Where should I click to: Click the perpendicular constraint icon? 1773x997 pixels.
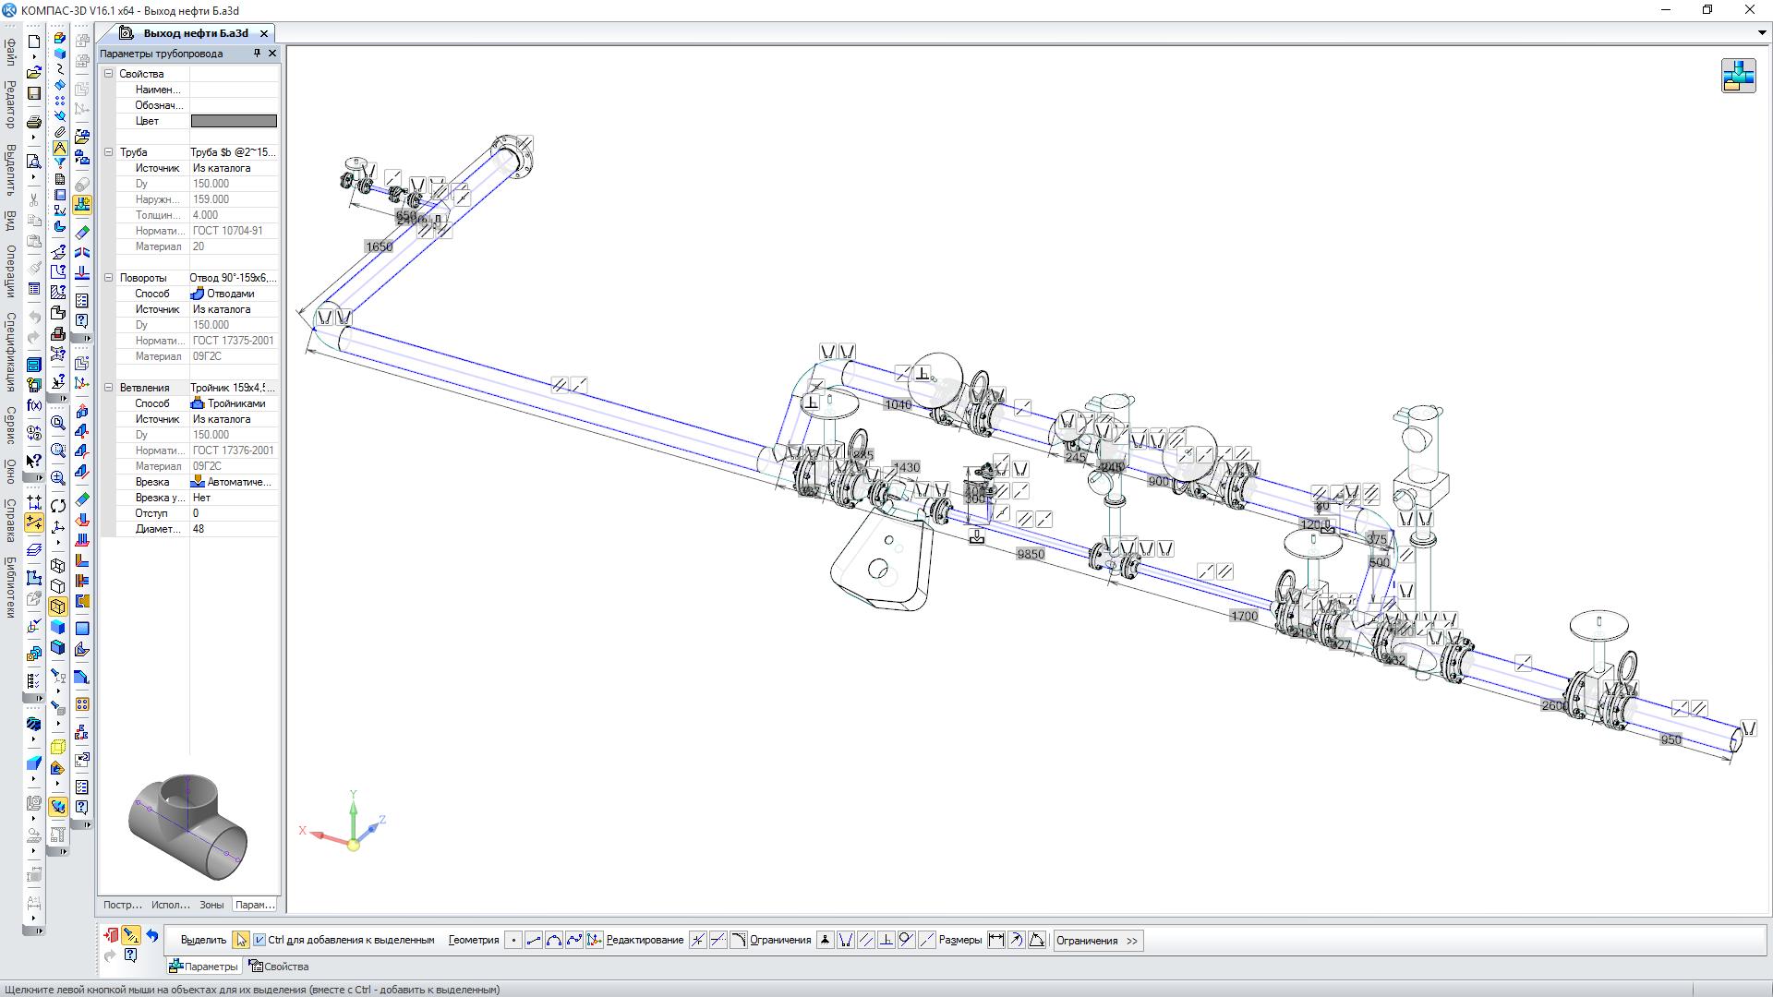tap(886, 940)
